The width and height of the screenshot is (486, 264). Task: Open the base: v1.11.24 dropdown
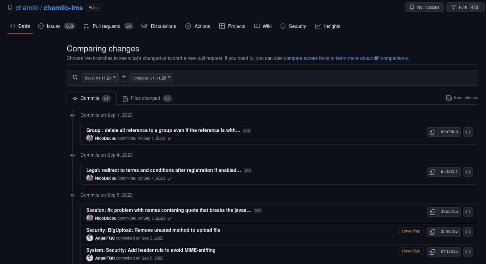[100, 78]
